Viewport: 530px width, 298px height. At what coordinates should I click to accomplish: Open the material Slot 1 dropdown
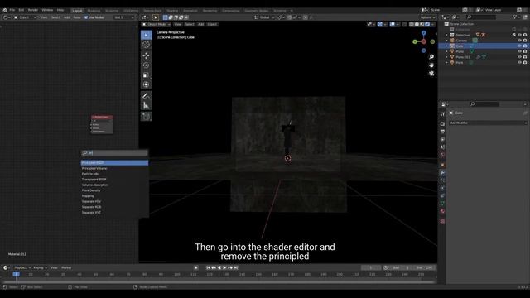click(124, 17)
